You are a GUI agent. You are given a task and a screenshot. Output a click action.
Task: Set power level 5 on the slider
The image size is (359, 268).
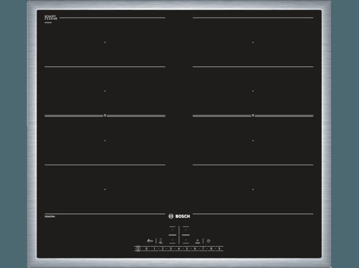187,248
